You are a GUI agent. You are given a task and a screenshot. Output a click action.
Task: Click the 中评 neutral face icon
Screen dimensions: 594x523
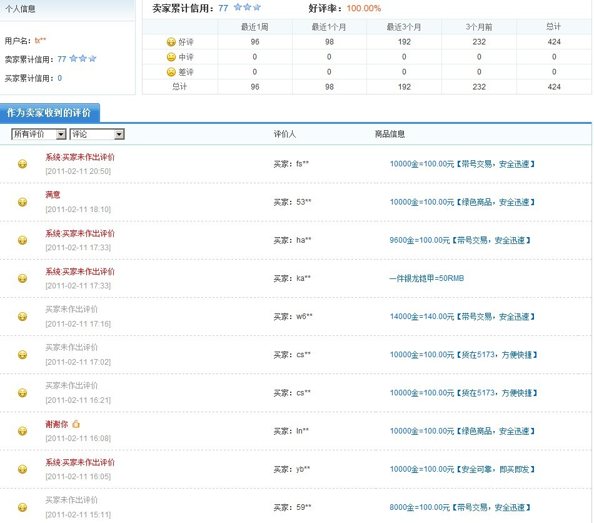click(171, 57)
